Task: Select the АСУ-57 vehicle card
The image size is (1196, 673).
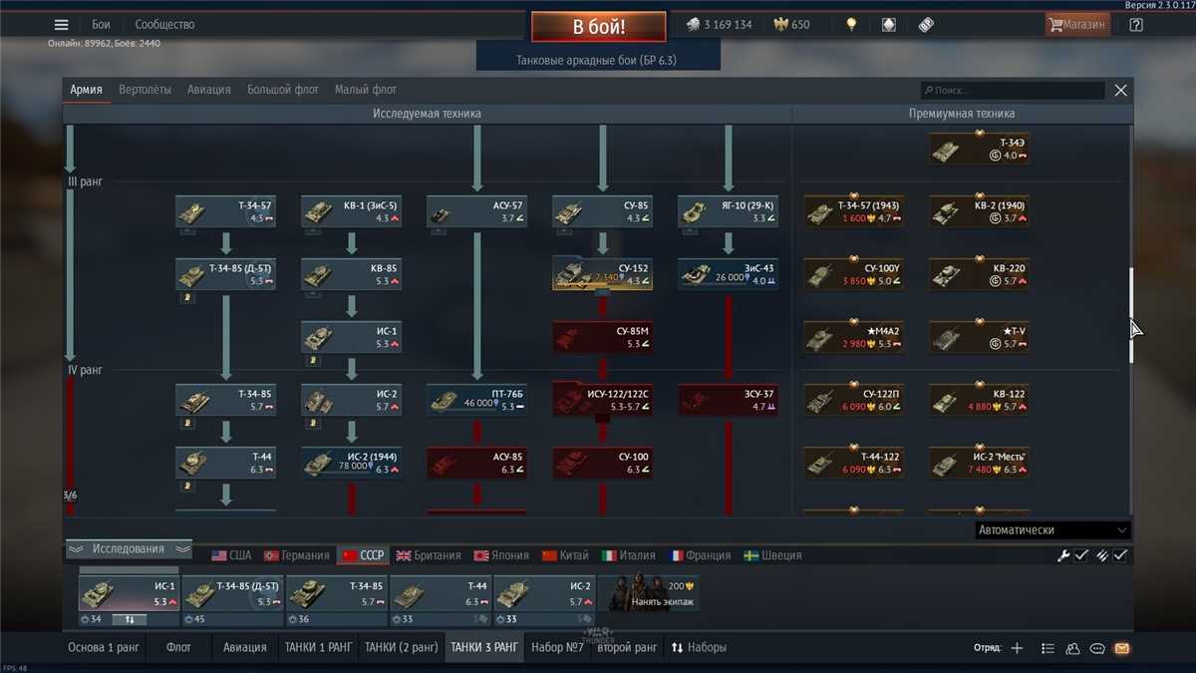Action: point(477,212)
